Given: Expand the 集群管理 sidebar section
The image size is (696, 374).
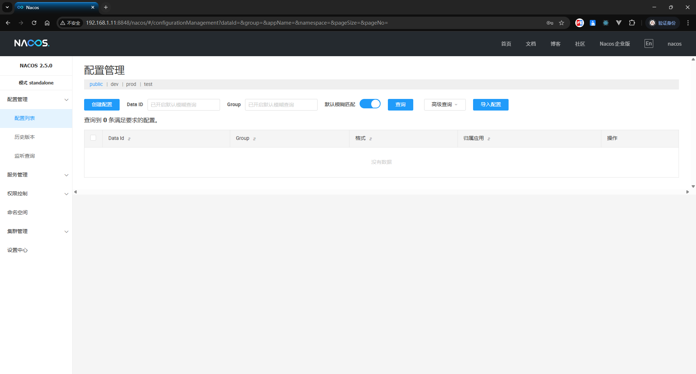Looking at the screenshot, I should 36,231.
